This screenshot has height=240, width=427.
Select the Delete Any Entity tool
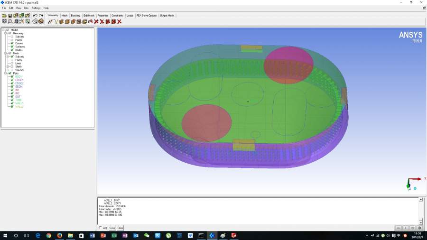pyautogui.click(x=119, y=21)
